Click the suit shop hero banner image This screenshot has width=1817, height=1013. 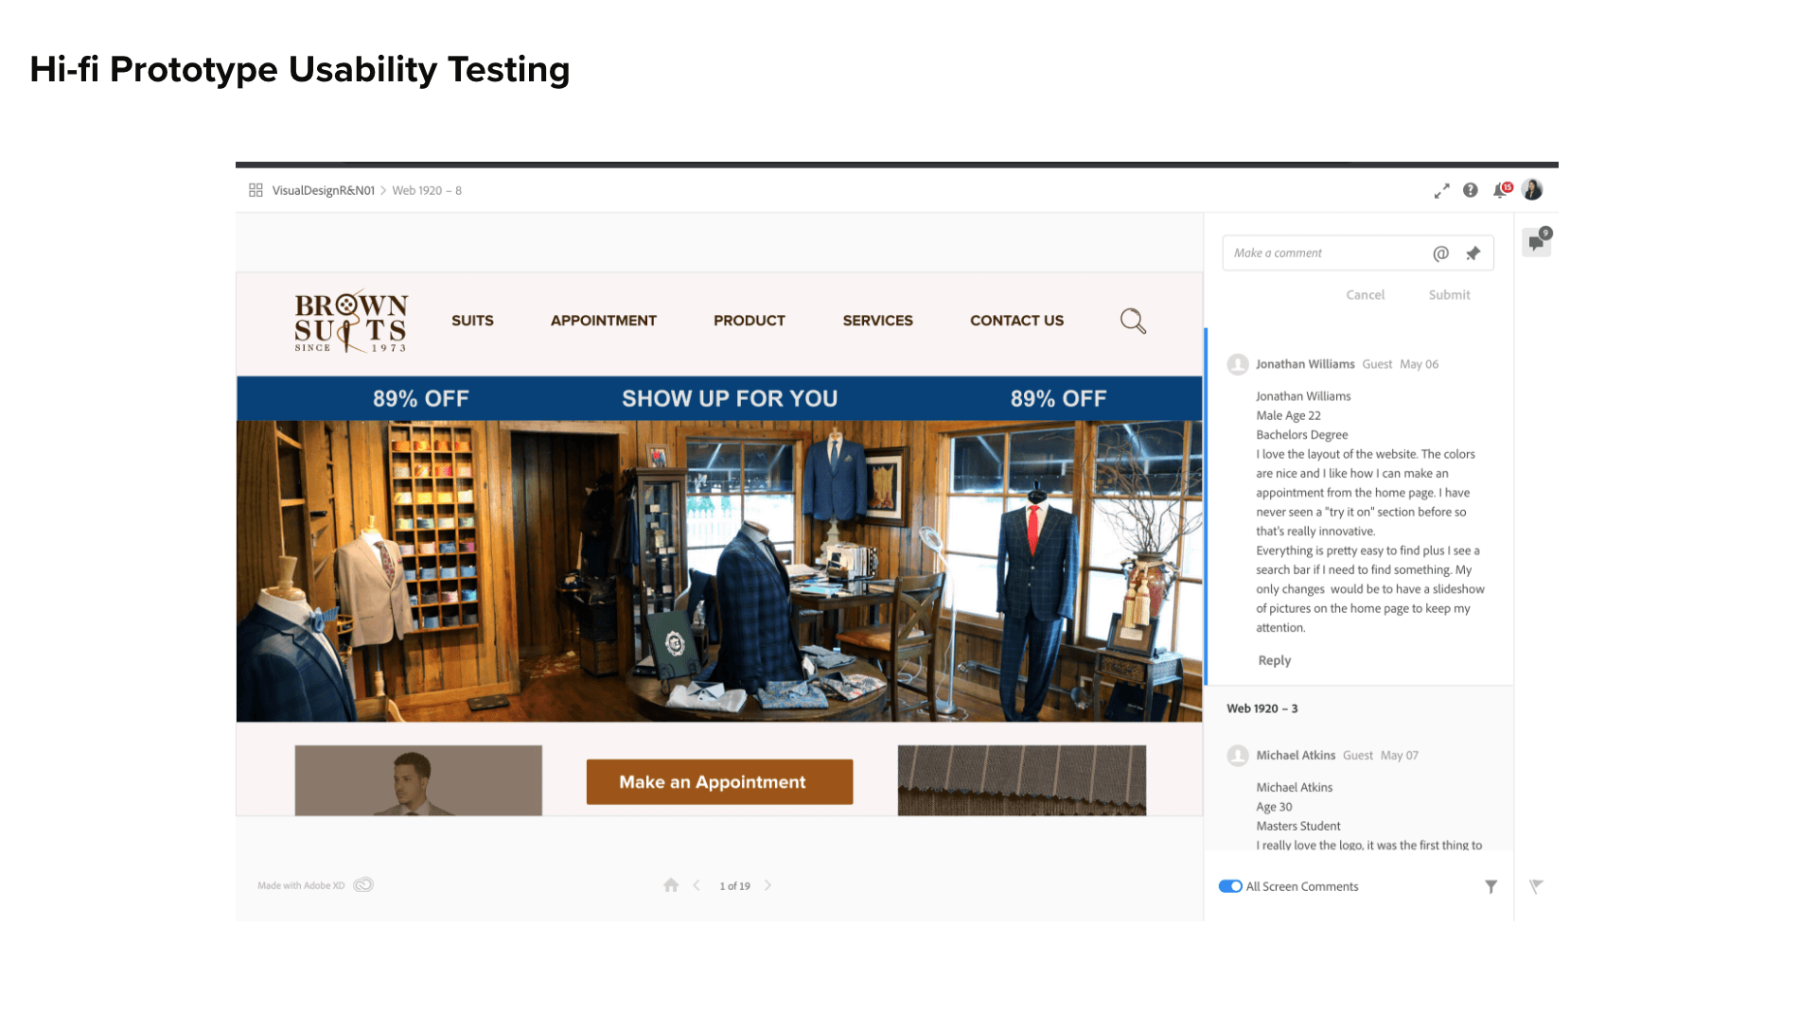(x=719, y=571)
